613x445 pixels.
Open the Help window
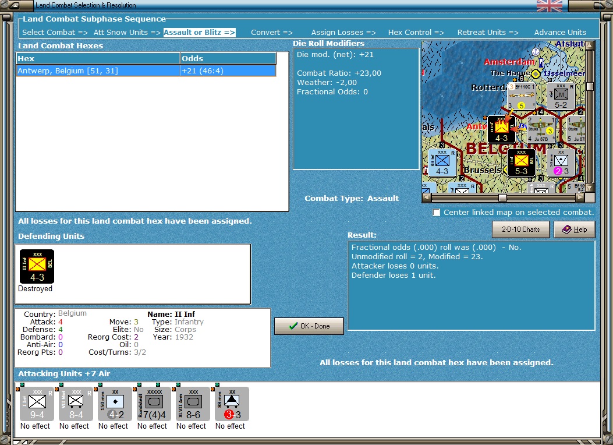point(574,229)
